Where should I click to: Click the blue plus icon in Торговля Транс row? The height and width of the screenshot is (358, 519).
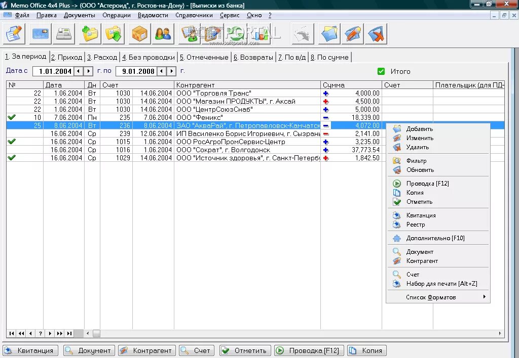[x=326, y=94]
